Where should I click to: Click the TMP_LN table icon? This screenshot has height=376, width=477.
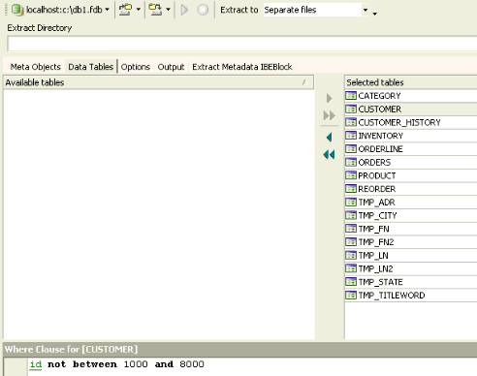tap(351, 255)
